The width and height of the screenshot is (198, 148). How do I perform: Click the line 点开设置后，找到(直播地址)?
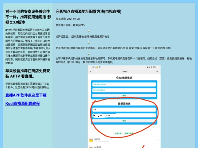point(82,37)
